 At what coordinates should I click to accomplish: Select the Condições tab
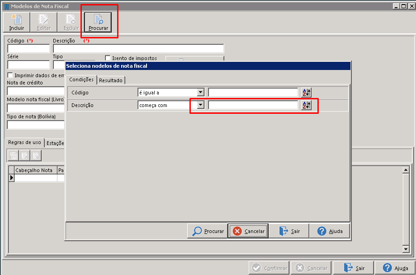pos(81,79)
